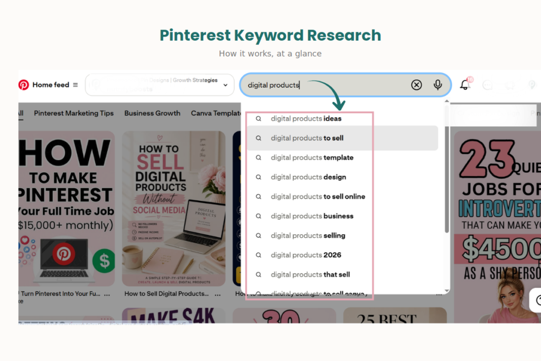
Task: Click search icon beside 'digital products 2026'
Action: (258, 255)
